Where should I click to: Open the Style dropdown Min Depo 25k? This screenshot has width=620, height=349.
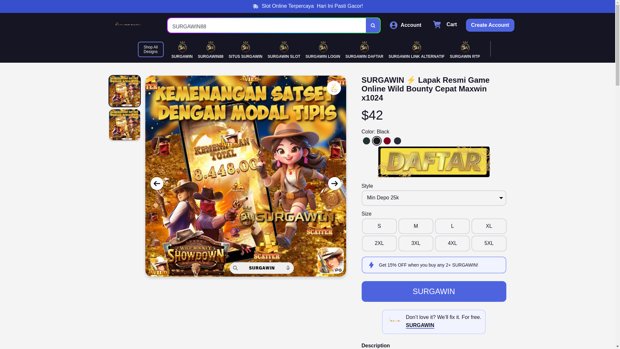pos(434,198)
